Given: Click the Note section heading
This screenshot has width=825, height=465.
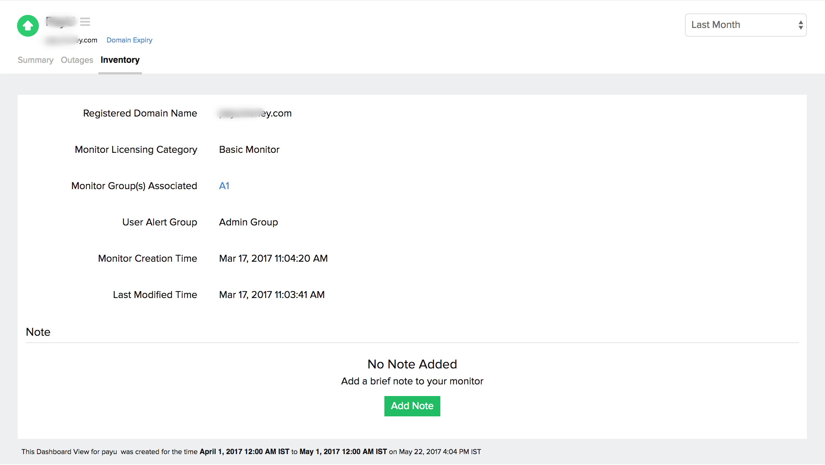Looking at the screenshot, I should pos(38,332).
